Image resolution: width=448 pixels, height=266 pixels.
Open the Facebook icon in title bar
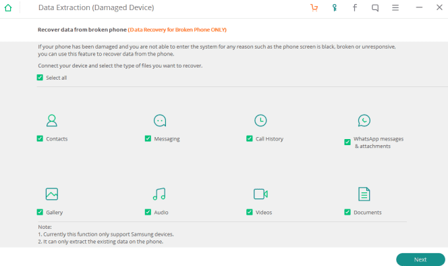[355, 7]
